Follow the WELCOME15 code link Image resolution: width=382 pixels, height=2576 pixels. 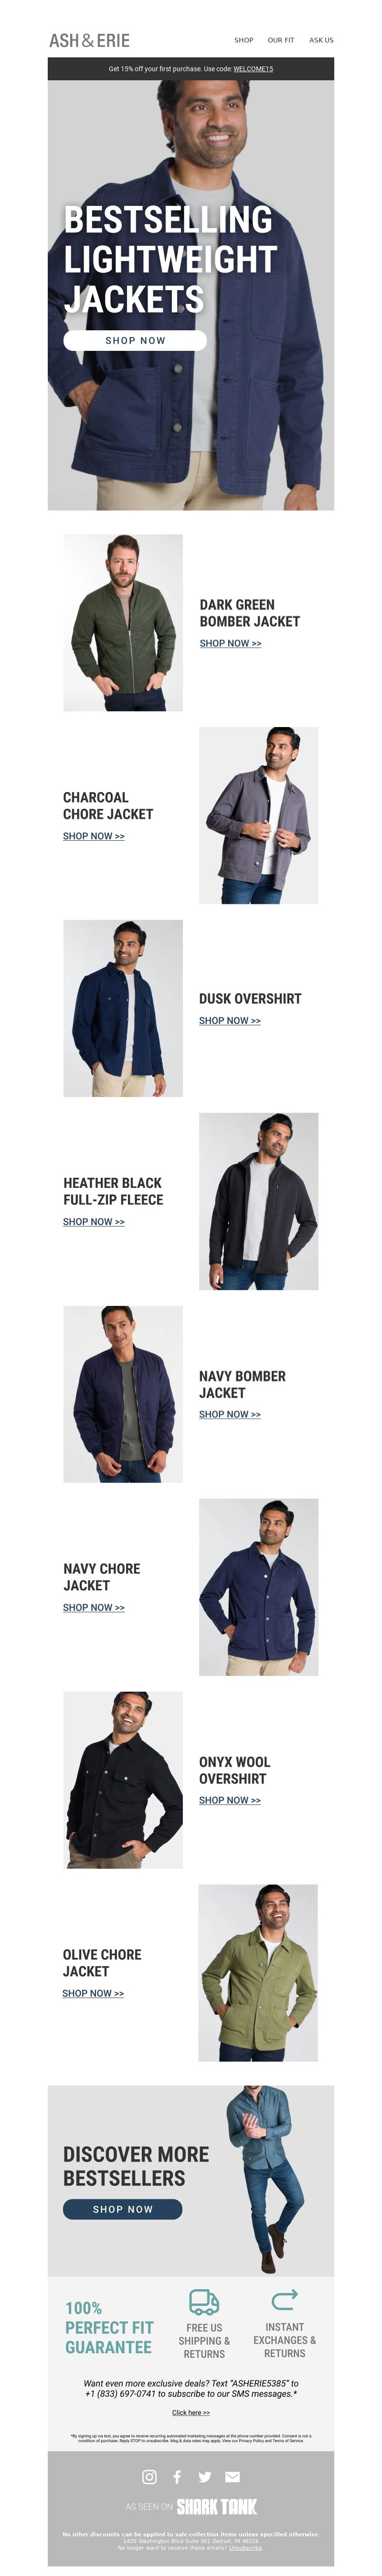pos(253,69)
